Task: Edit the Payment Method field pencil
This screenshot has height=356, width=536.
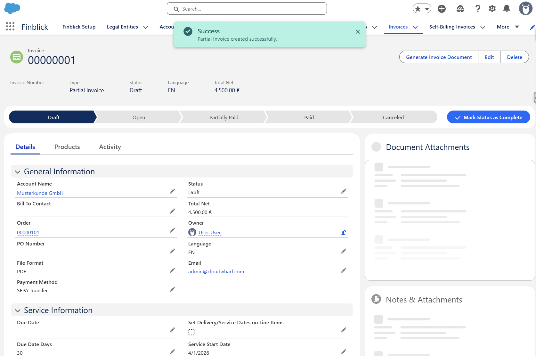Action: (x=172, y=290)
